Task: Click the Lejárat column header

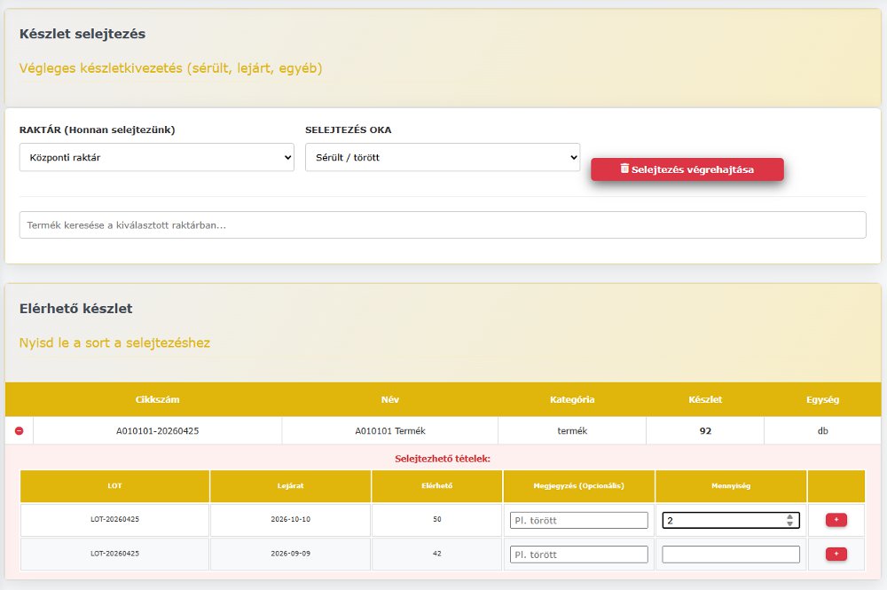Action: (288, 485)
